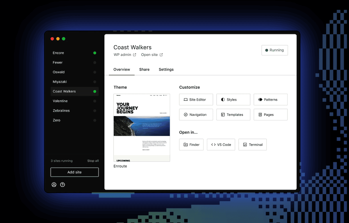Switch to the Overview tab
This screenshot has height=223, width=349.
pos(122,70)
